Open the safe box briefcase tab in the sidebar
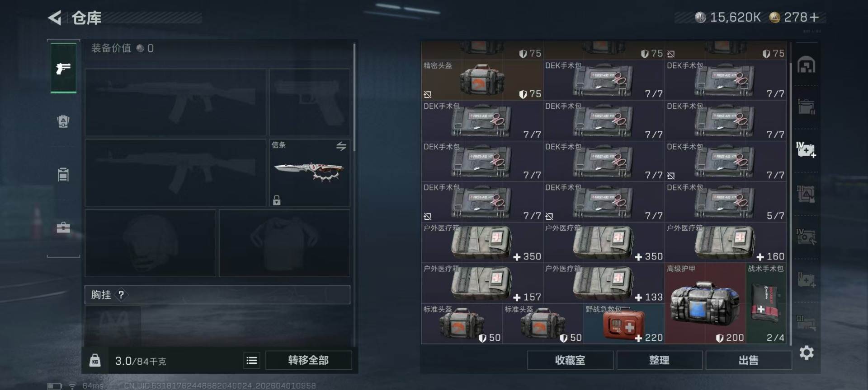Screen dimensions: 868x390 (63, 227)
